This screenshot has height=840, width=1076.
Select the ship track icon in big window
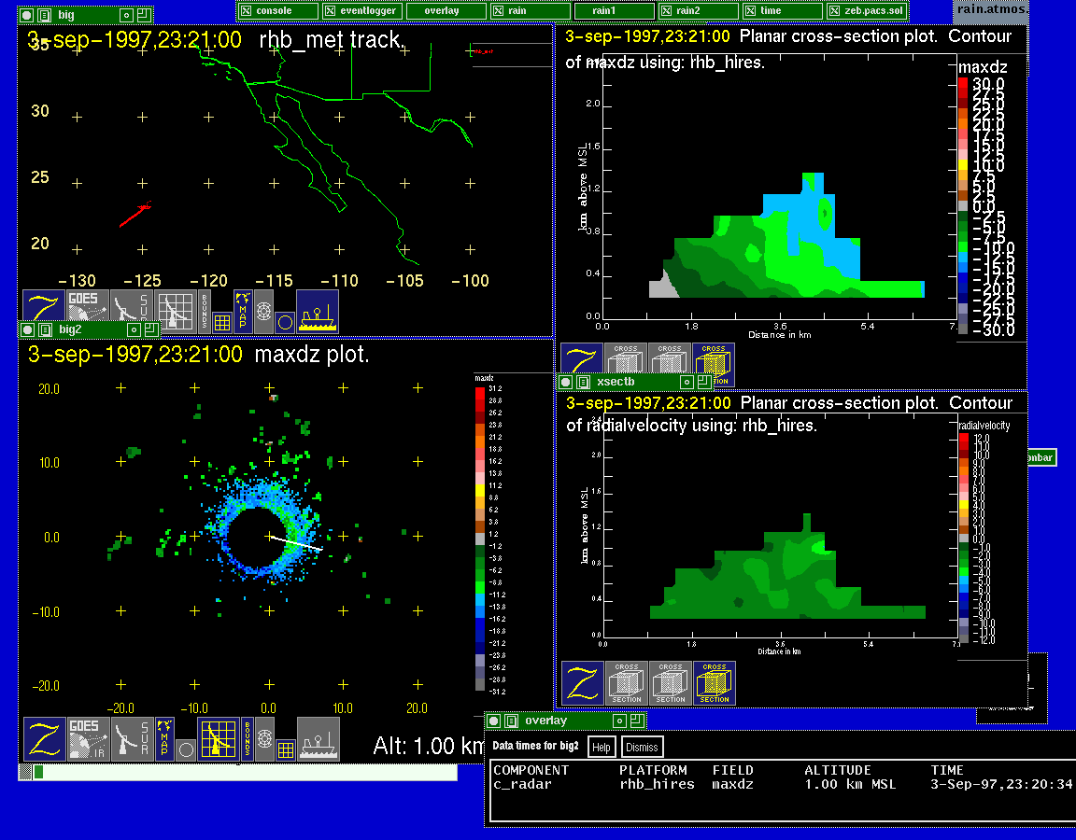click(x=318, y=311)
